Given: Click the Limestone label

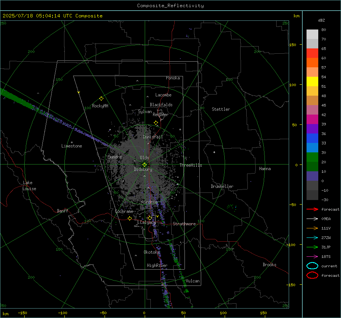Looking at the screenshot, I should click(72, 146).
